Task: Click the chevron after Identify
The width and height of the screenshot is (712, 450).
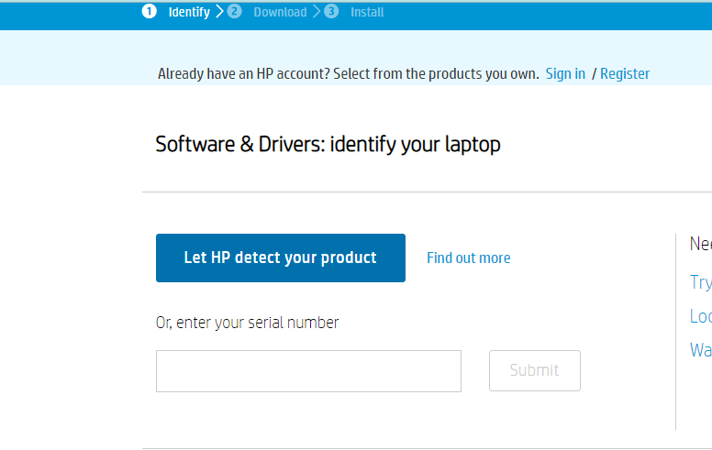Action: [220, 11]
